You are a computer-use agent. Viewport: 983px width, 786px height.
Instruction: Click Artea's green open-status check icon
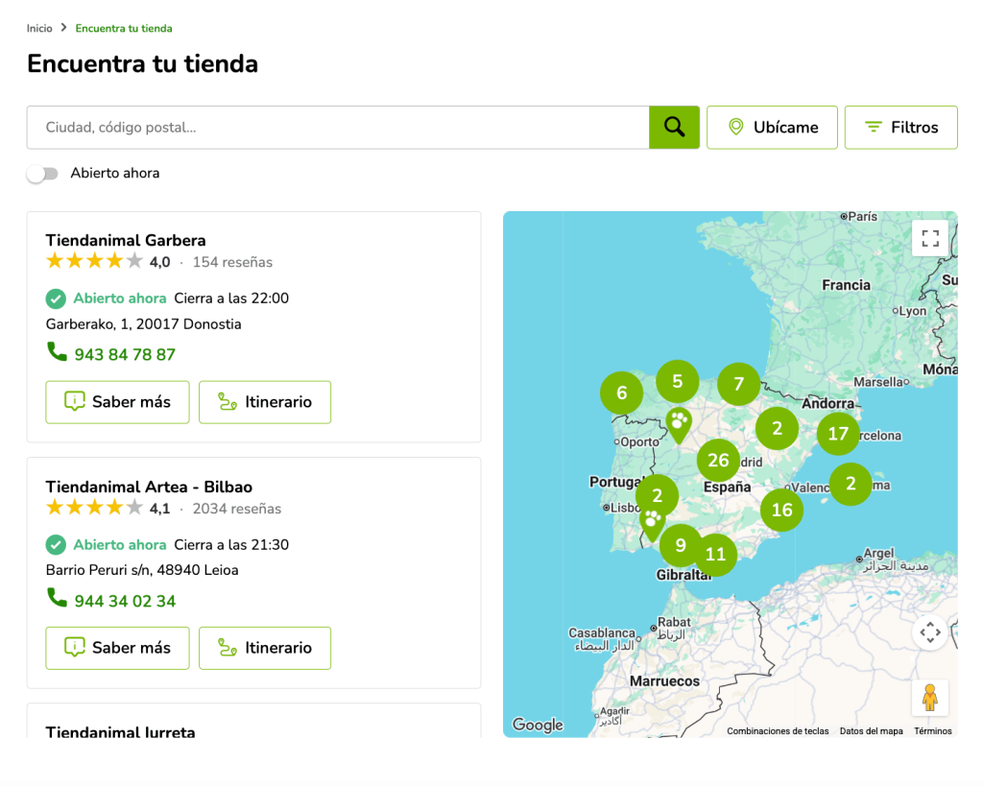[x=56, y=545]
